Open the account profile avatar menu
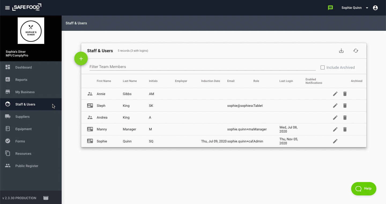Image resolution: width=386 pixels, height=204 pixels. click(x=375, y=8)
